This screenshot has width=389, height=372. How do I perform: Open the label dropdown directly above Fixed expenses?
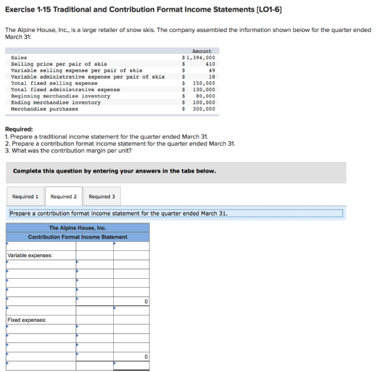[41, 310]
